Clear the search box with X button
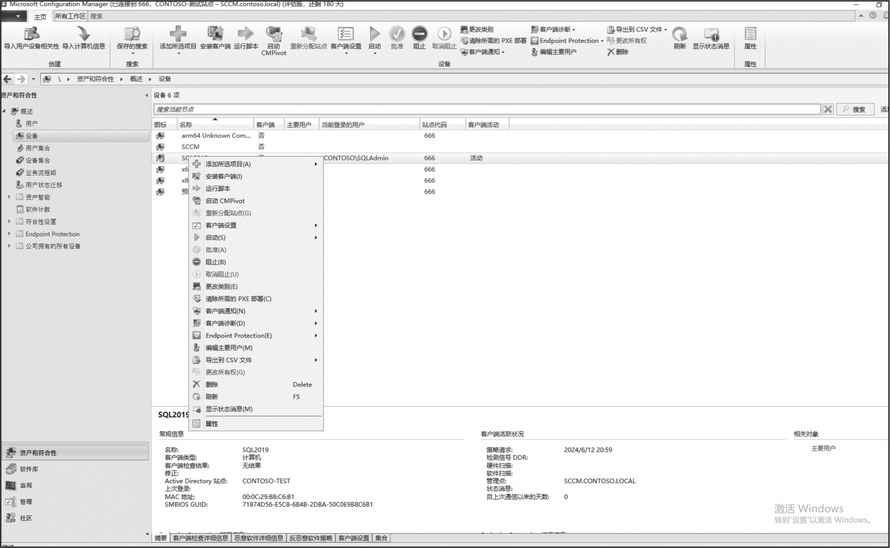The height and width of the screenshot is (548, 890). coord(827,109)
